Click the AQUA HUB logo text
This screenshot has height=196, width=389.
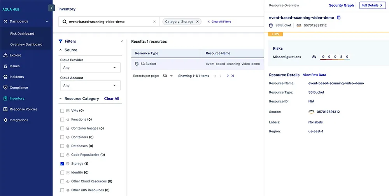click(11, 10)
